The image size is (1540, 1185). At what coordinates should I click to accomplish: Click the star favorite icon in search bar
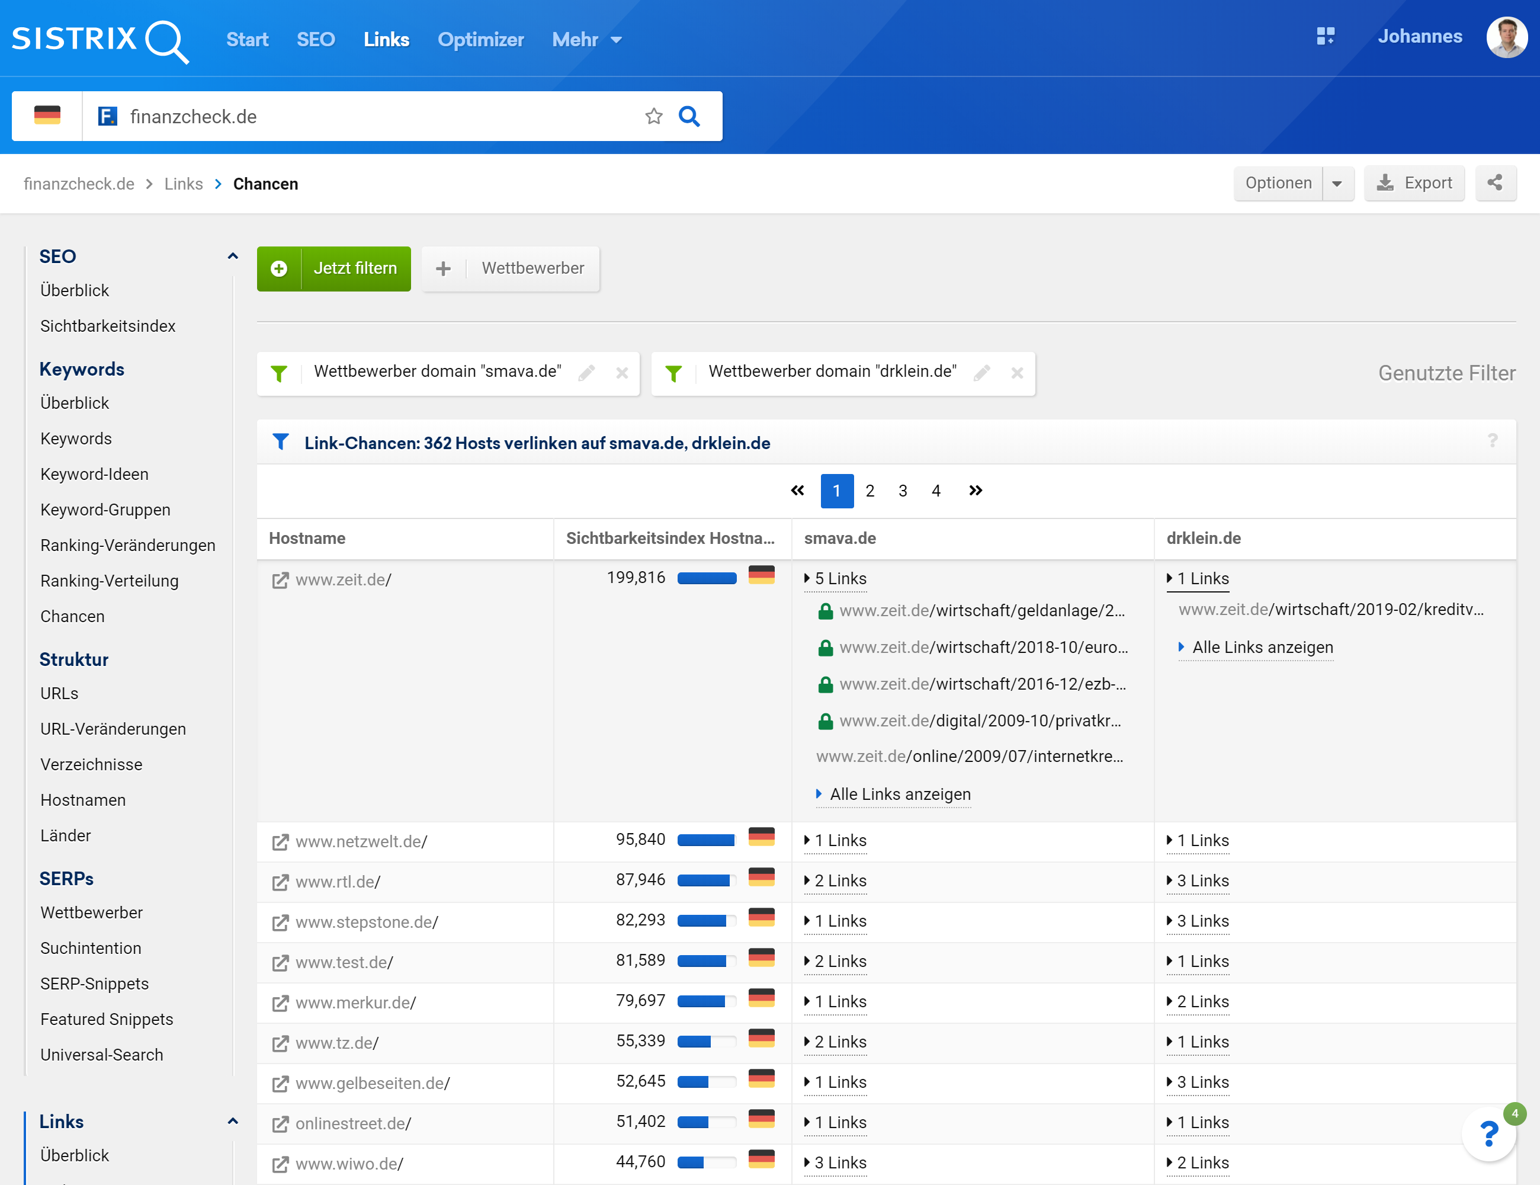point(654,116)
